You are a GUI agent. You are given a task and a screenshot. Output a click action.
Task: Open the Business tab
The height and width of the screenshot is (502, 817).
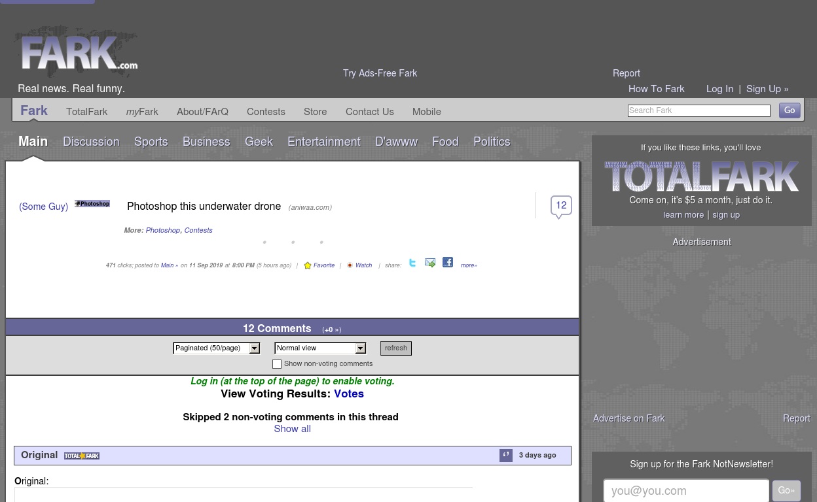207,142
